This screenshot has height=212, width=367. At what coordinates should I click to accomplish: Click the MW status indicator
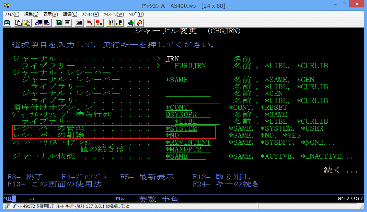pyautogui.click(x=120, y=199)
